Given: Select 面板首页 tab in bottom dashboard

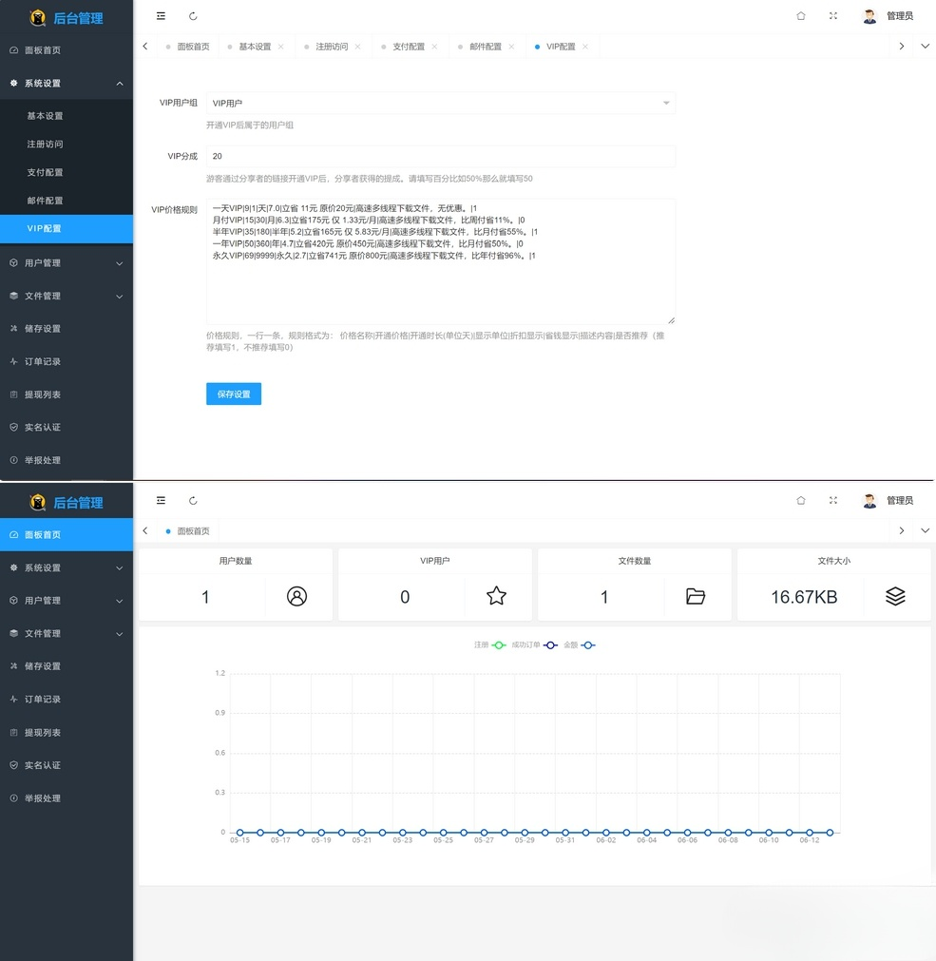Looking at the screenshot, I should click(x=187, y=531).
